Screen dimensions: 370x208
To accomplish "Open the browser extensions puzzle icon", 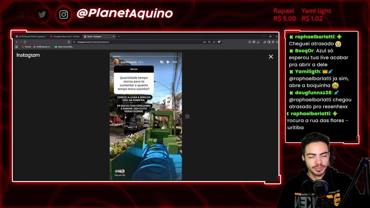I will pyautogui.click(x=250, y=42).
